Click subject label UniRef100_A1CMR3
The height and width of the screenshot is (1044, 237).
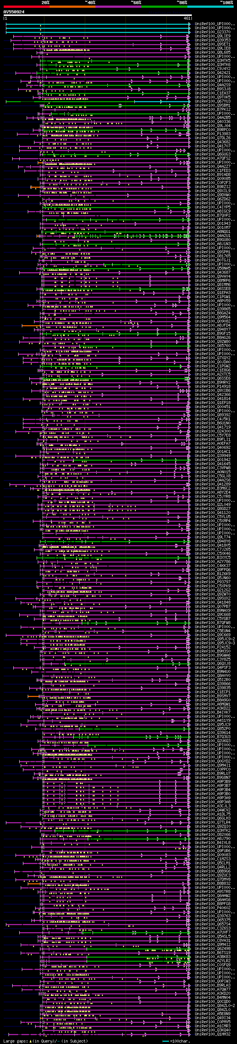(x=213, y=1026)
